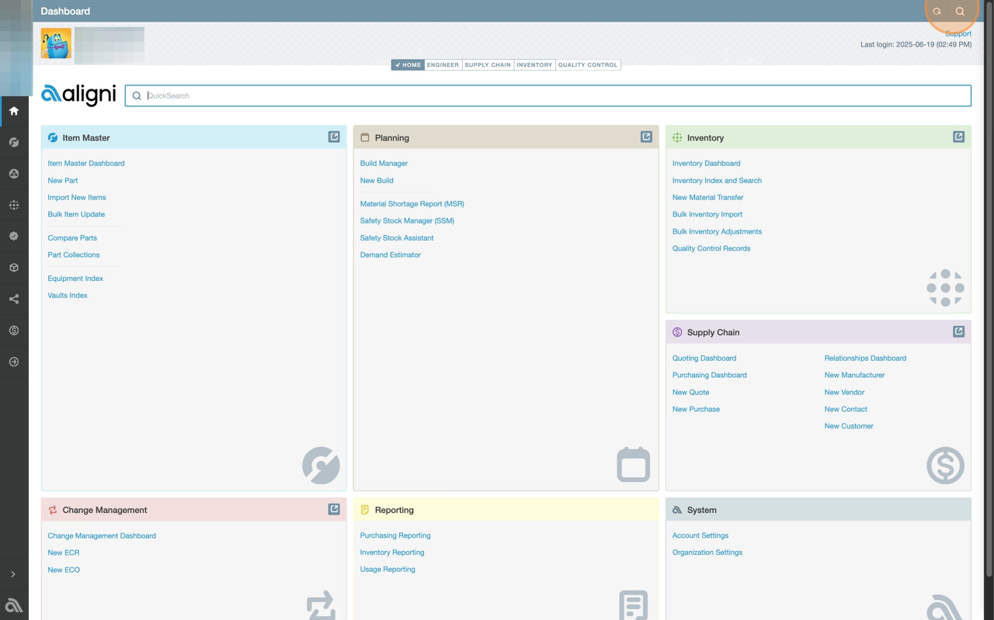This screenshot has height=620, width=994.
Task: Switch to the Engineer tab
Action: [x=443, y=65]
